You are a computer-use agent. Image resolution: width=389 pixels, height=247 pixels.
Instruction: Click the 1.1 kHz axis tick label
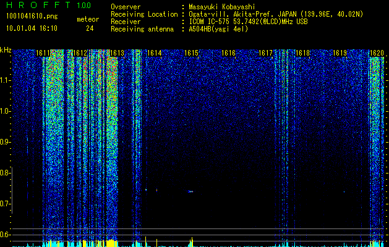(x=5, y=80)
